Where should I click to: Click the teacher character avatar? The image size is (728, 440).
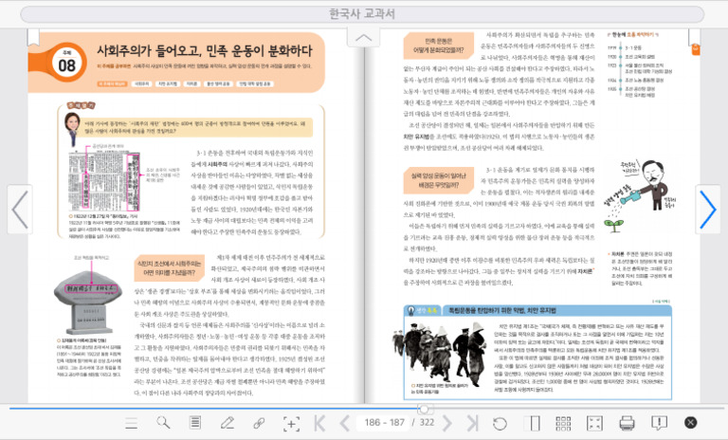coord(72,129)
